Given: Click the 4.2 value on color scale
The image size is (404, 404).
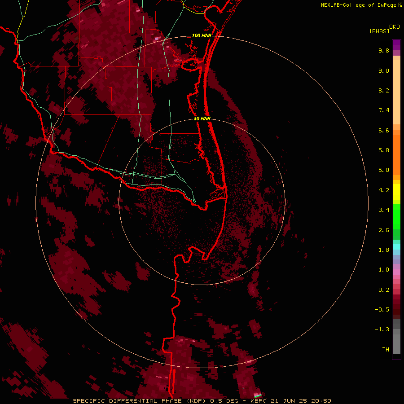Looking at the screenshot, I should coord(384,190).
